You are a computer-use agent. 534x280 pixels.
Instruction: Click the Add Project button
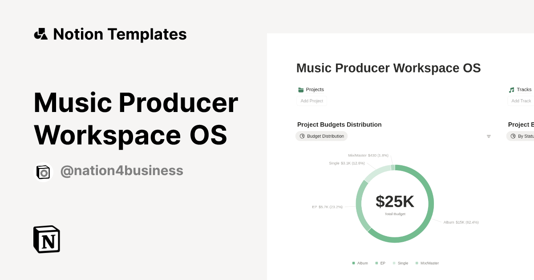[312, 101]
